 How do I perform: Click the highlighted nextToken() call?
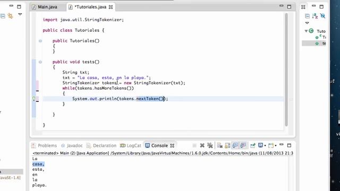click(150, 99)
